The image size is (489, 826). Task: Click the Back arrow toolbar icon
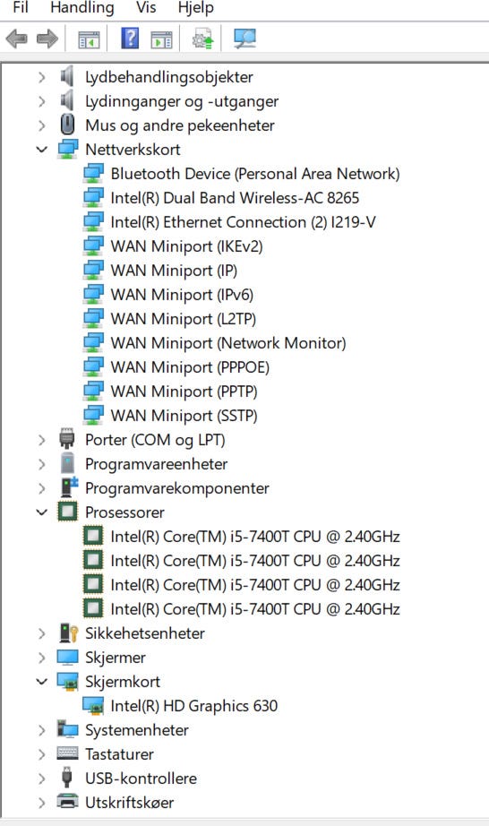coord(16,39)
